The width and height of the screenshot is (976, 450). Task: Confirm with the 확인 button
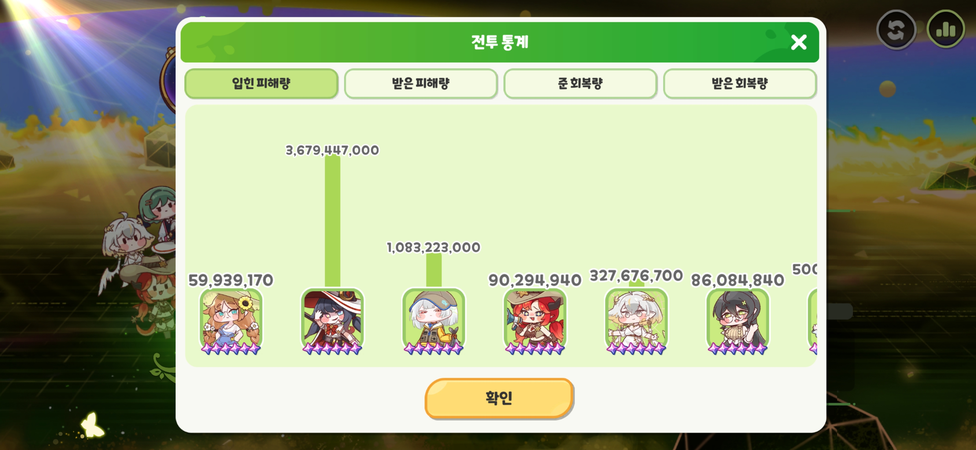click(x=499, y=398)
